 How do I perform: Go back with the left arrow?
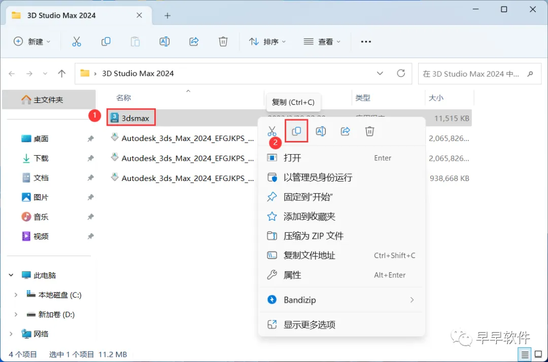[12, 74]
